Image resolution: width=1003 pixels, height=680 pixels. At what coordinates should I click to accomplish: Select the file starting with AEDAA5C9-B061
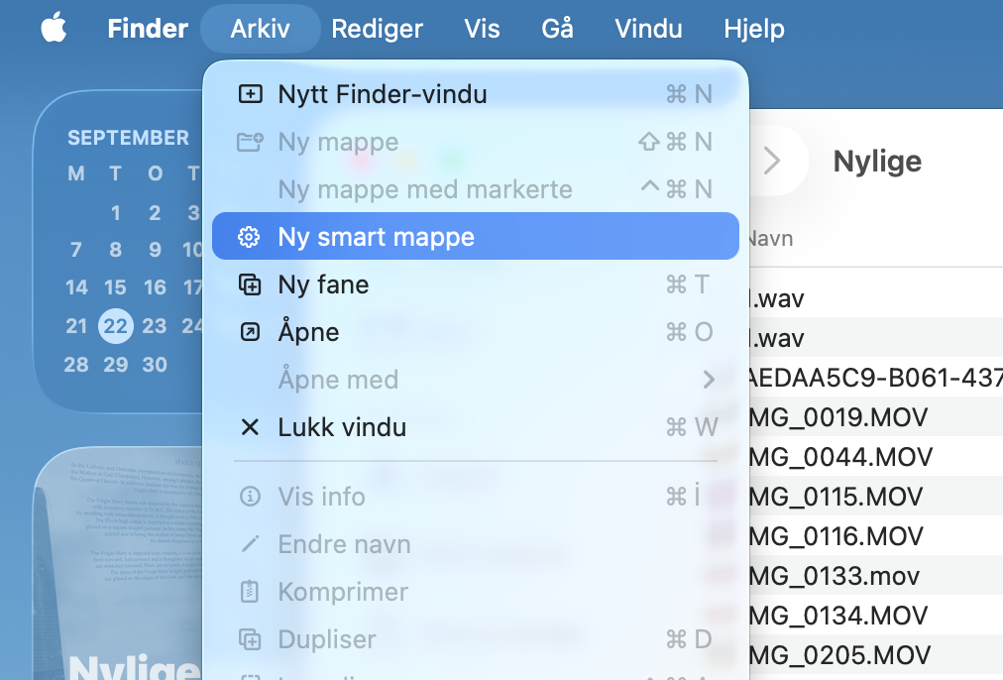pos(876,378)
